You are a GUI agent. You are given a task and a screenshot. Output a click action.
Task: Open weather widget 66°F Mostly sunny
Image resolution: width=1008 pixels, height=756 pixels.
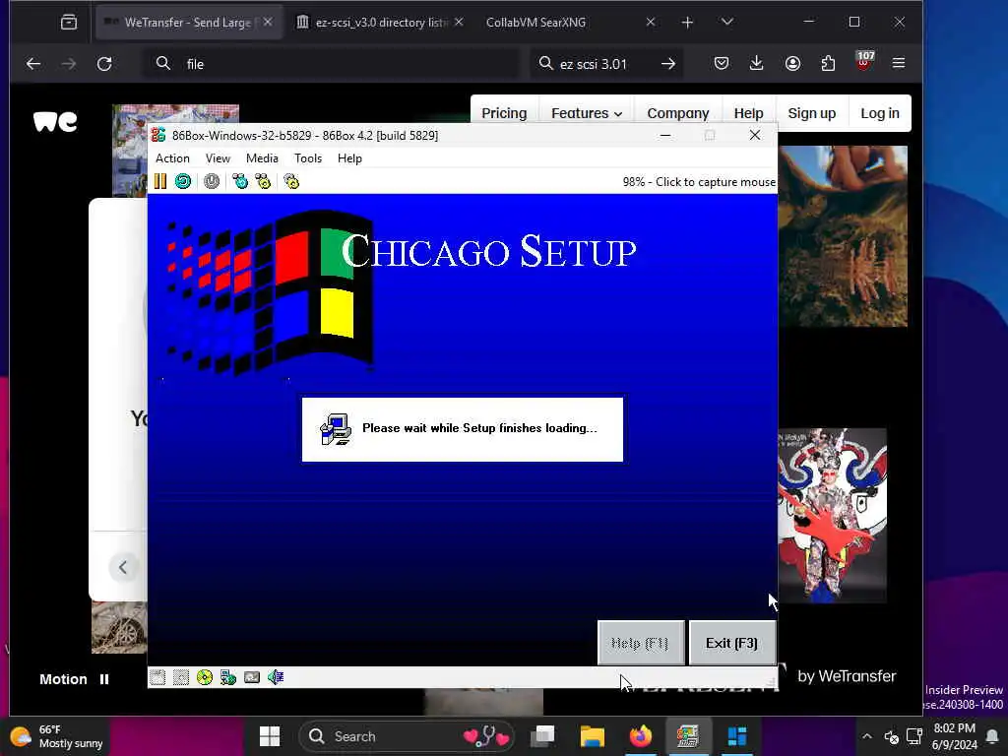(x=57, y=736)
